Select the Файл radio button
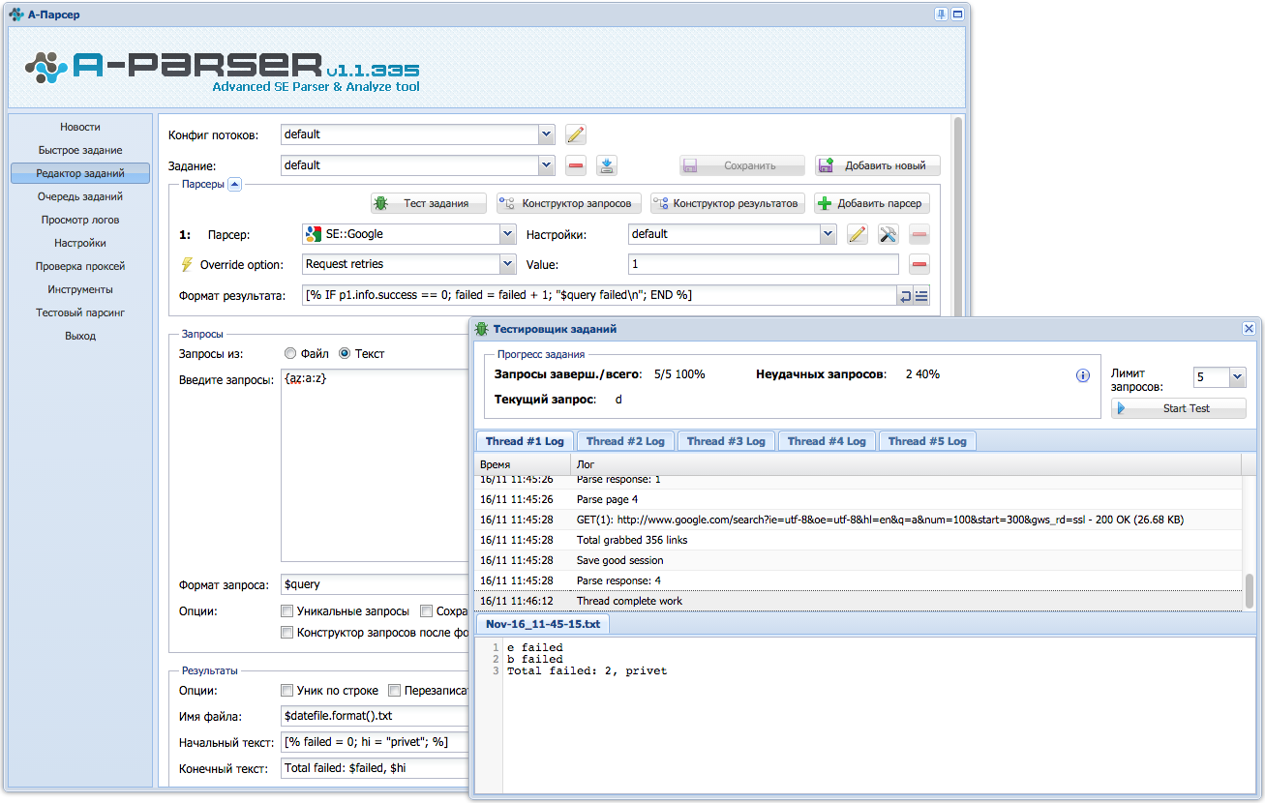Screen dimensions: 1265x803 [290, 354]
